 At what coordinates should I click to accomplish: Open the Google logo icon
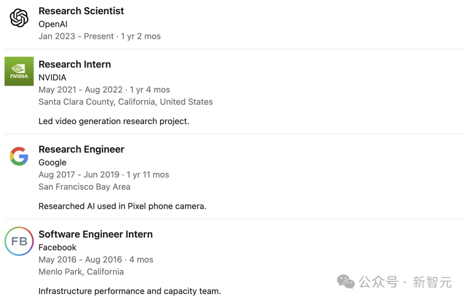(x=19, y=156)
